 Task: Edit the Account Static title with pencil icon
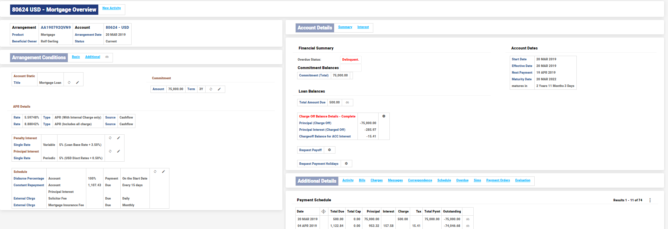(x=78, y=83)
